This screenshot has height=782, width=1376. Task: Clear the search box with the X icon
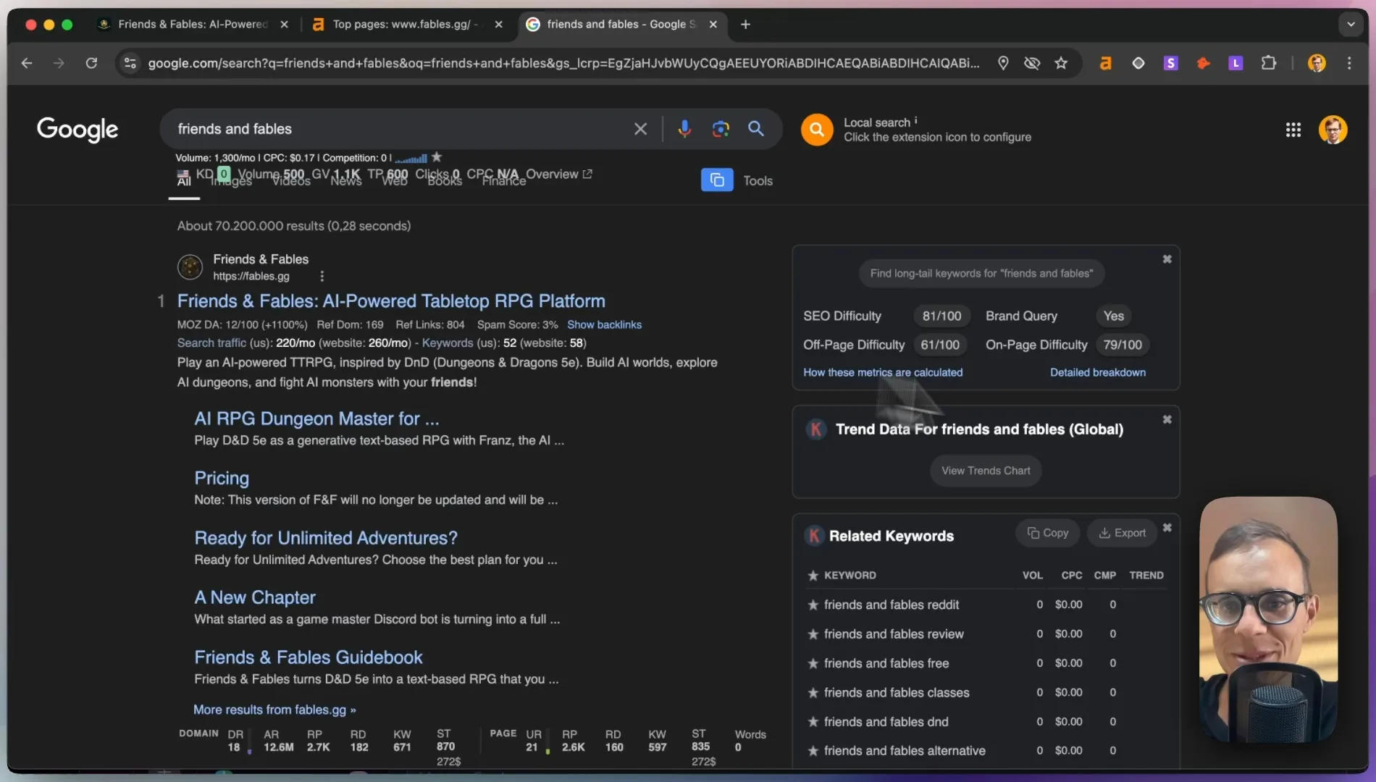[640, 129]
